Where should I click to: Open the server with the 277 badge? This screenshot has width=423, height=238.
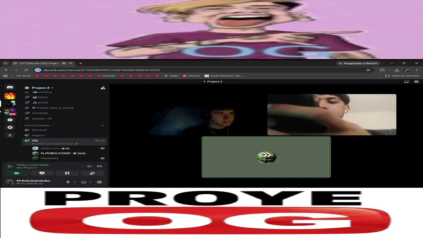coord(10,112)
